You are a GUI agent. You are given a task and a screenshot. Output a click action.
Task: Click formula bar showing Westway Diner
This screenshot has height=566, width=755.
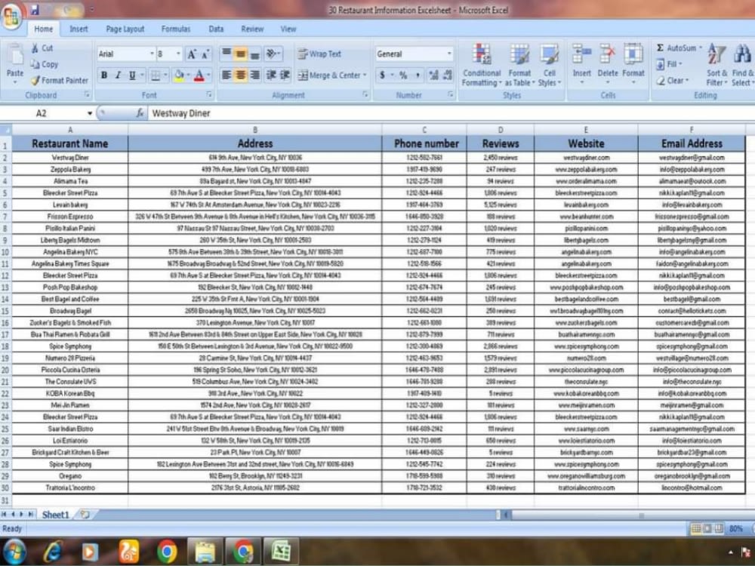[451, 113]
